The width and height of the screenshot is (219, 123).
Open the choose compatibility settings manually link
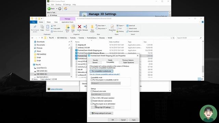pos(105,74)
